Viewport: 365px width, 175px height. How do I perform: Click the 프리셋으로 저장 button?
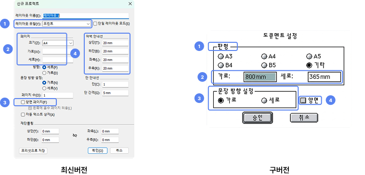coord(33,150)
